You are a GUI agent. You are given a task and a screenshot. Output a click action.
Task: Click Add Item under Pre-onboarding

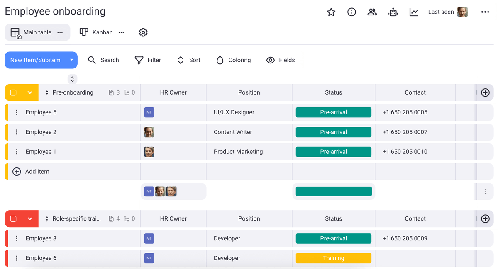click(37, 171)
